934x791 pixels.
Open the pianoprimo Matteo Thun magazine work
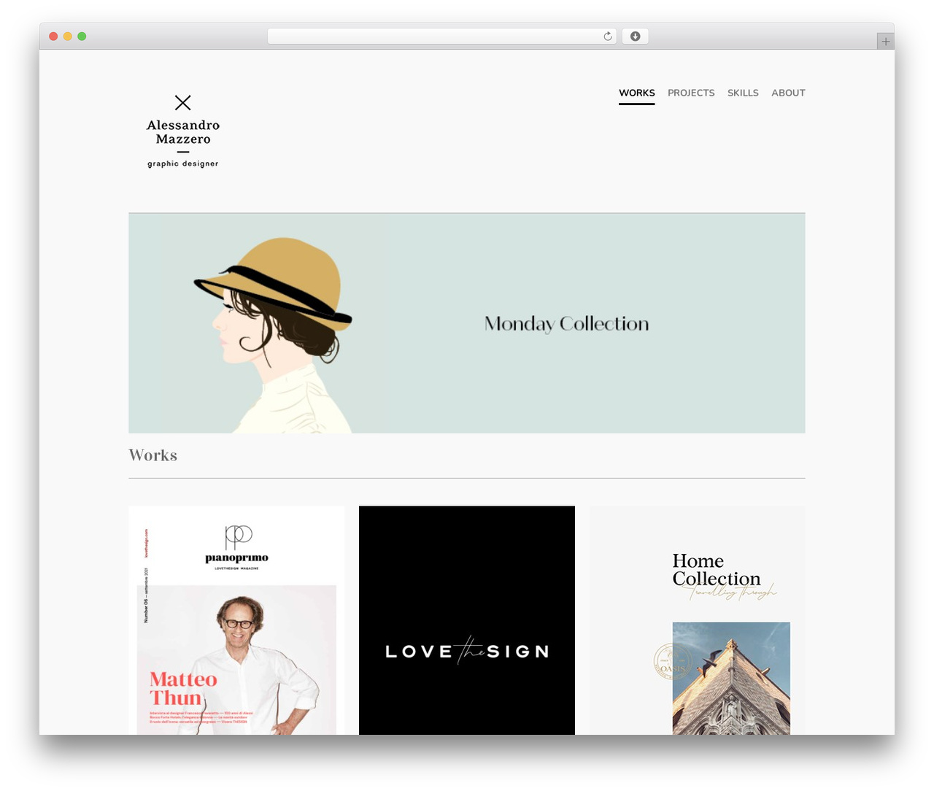[x=236, y=620]
